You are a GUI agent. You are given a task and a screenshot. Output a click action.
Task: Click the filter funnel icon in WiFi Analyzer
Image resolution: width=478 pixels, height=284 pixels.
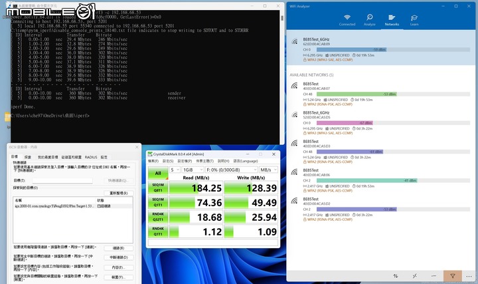pos(453,276)
